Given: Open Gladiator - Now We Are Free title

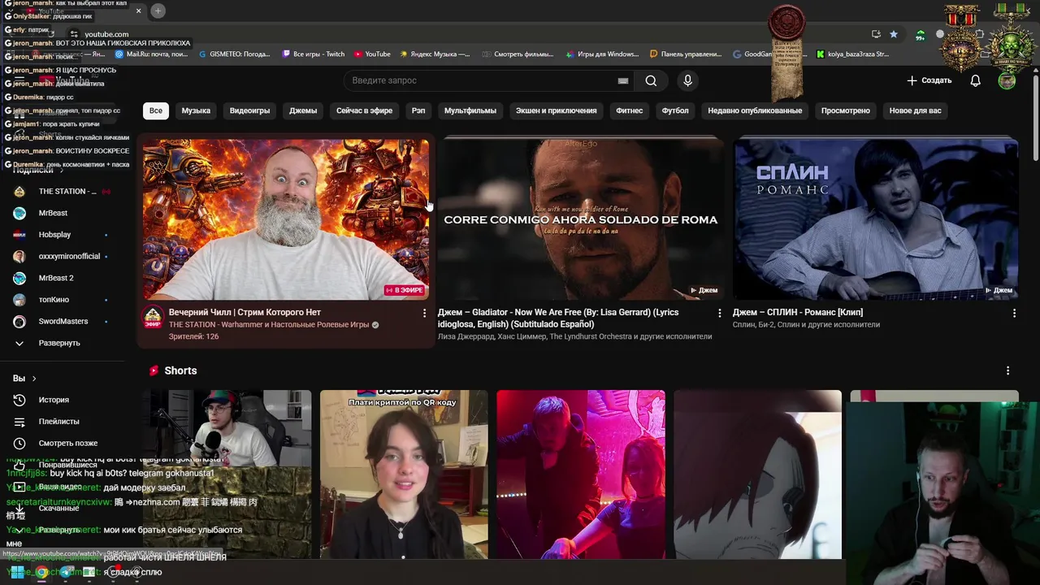Looking at the screenshot, I should point(558,318).
